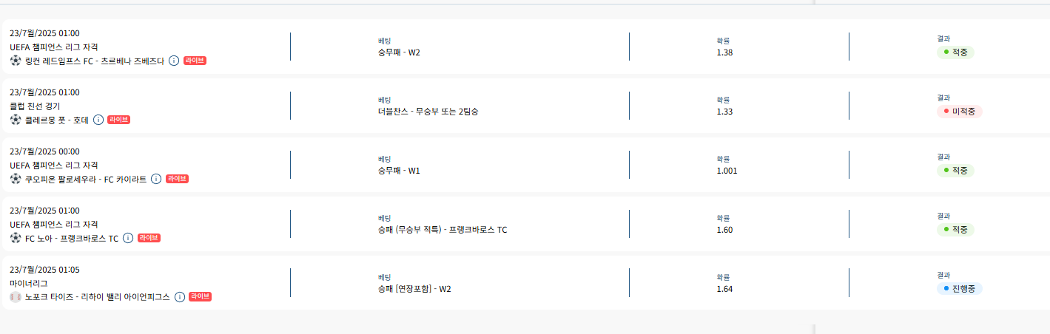The height and width of the screenshot is (334, 1050).
Task: Open info icon for 노포크 타이즈 game
Action: coord(179,297)
